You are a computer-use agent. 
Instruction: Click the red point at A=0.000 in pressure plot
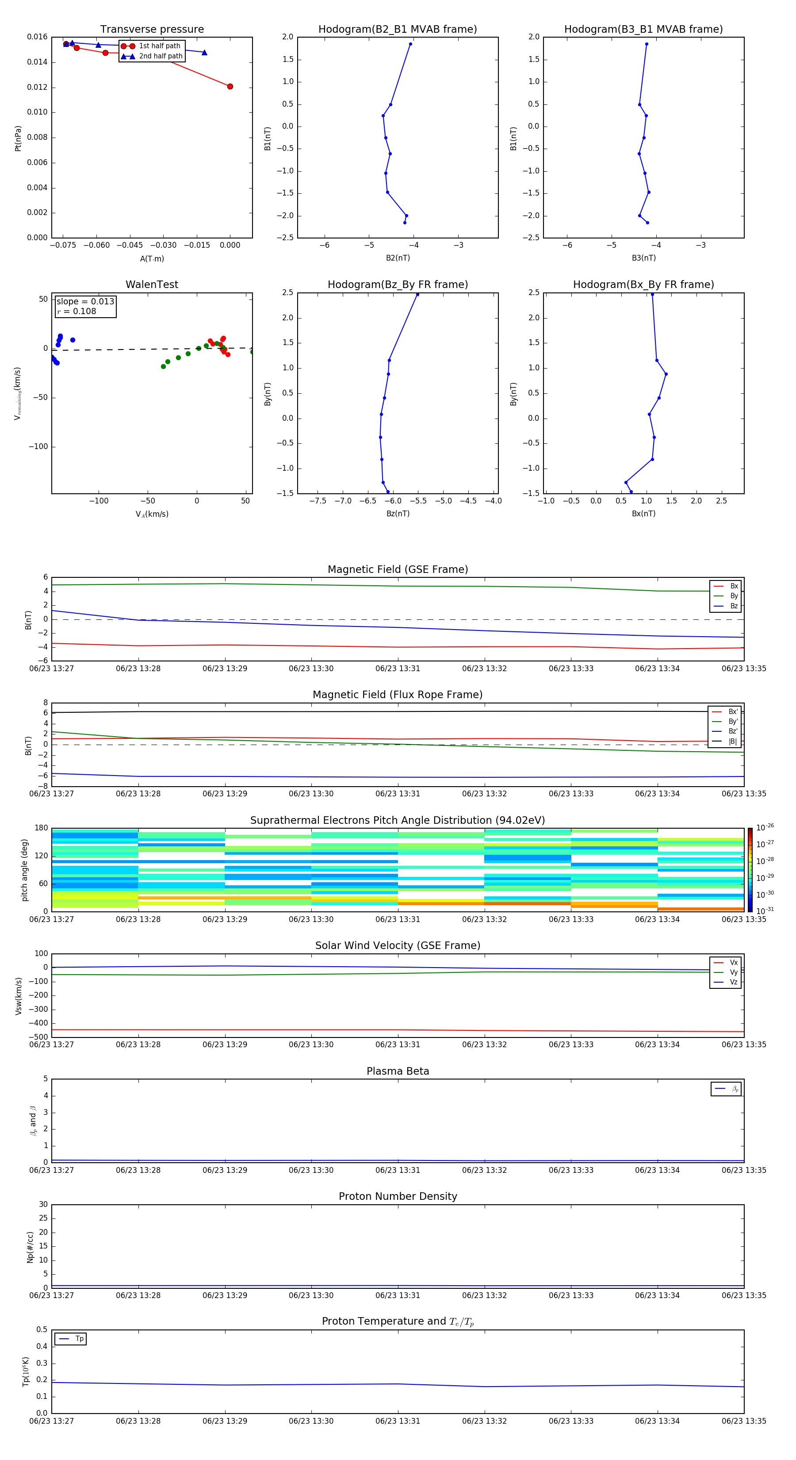click(230, 87)
